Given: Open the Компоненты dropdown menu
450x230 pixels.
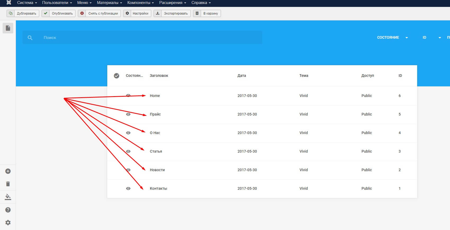Looking at the screenshot, I should click(140, 3).
